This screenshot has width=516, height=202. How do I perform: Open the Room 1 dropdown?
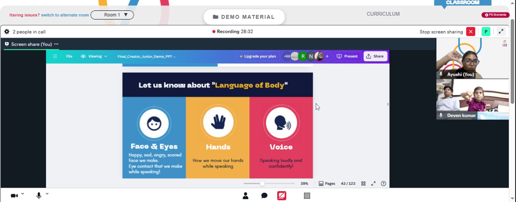tap(112, 15)
